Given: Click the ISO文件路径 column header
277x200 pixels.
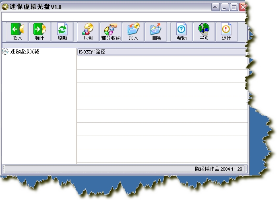Looking at the screenshot, I should [x=161, y=52].
